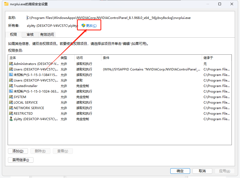Click the 条件 column header
The height and width of the screenshot is (178, 240).
point(152,58)
